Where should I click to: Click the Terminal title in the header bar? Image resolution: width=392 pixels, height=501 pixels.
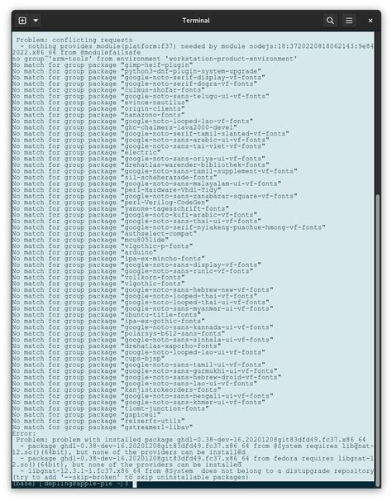click(x=196, y=21)
